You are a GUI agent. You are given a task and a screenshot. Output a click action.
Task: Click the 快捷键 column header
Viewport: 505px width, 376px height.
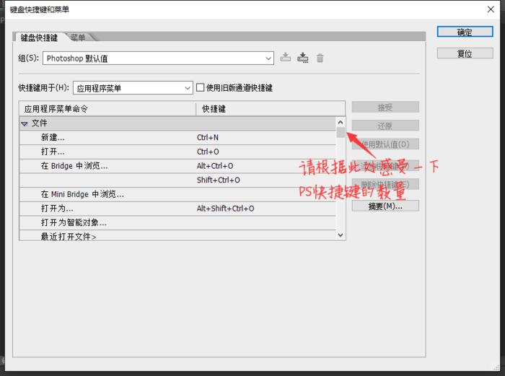[x=271, y=109]
